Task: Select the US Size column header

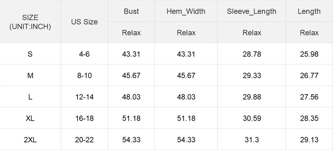Action: pos(84,22)
